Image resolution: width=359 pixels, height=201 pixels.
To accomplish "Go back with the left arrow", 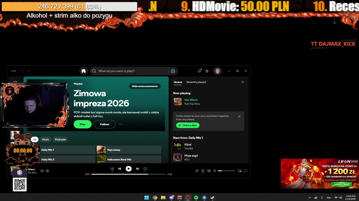I will 22,71.
